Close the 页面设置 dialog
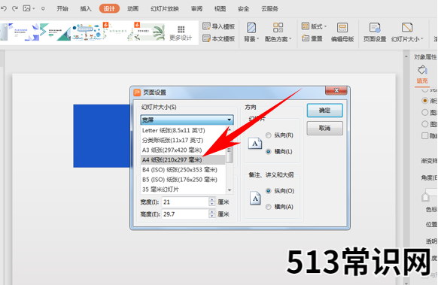438x285 pixels. click(x=336, y=90)
